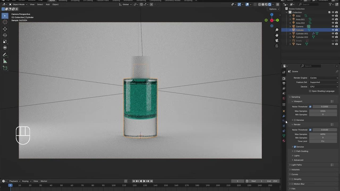Viewport: 340px width, 191px height.
Task: Select the Annotate pencil tool
Action: [x=5, y=55]
